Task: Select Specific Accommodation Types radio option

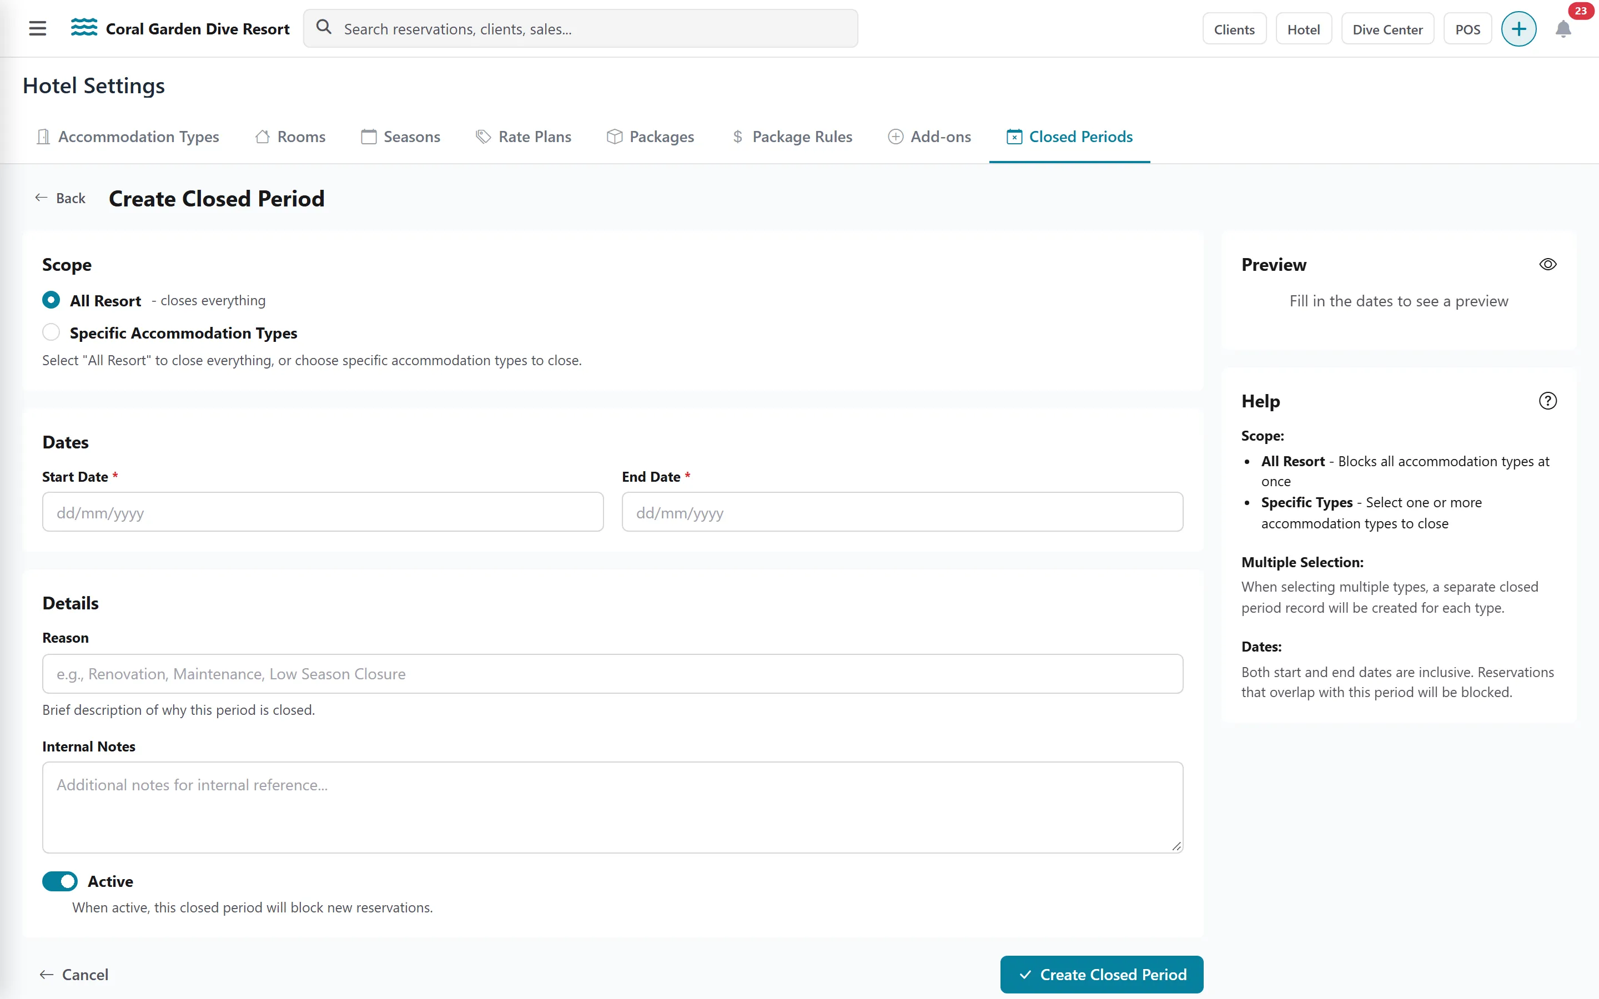Action: (x=51, y=332)
